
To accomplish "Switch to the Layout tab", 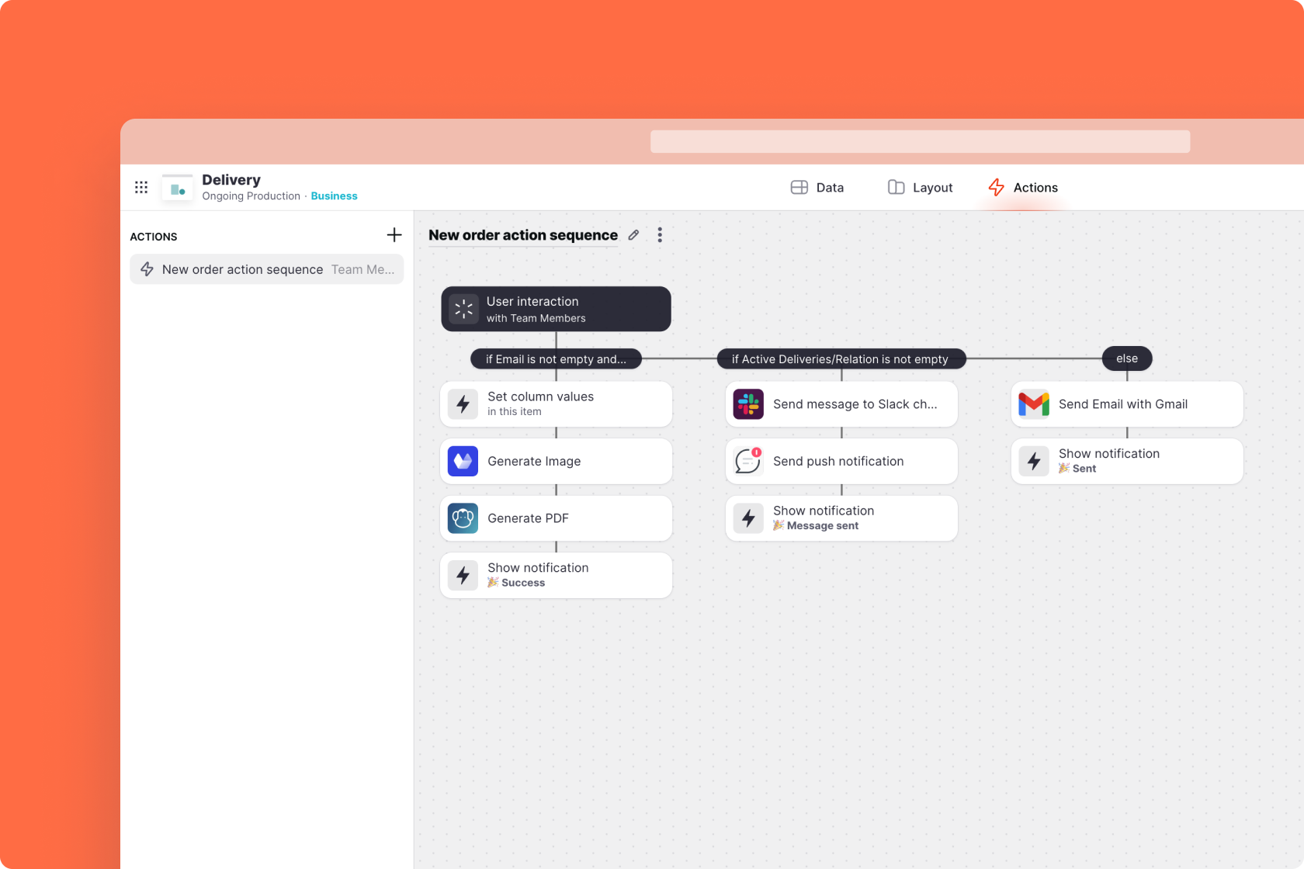I will 920,187.
